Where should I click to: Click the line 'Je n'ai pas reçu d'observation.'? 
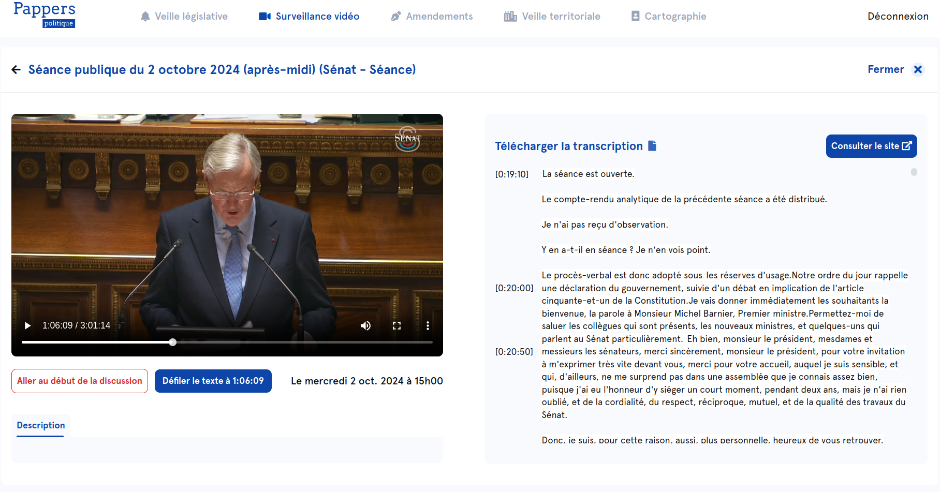pyautogui.click(x=605, y=225)
